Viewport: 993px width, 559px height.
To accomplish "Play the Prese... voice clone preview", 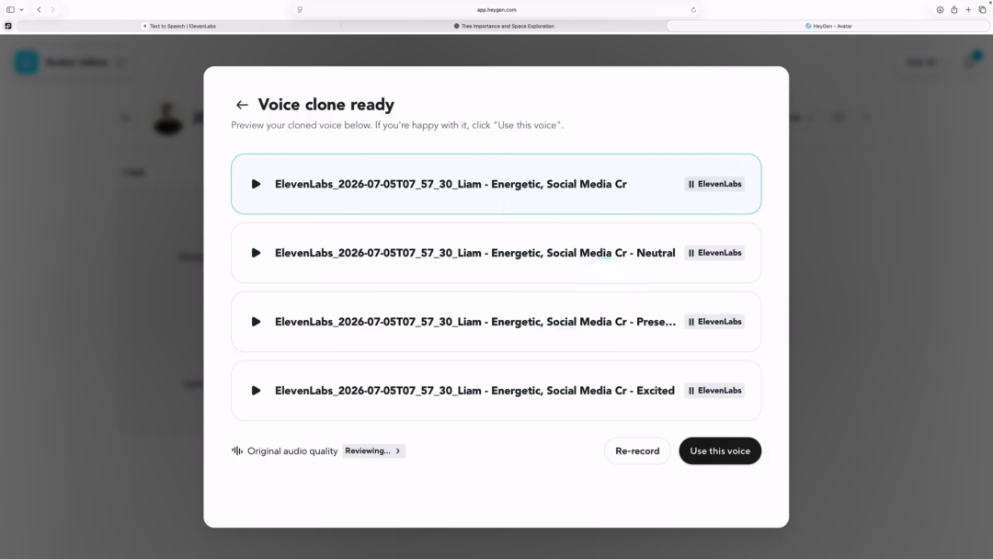I will (x=256, y=322).
